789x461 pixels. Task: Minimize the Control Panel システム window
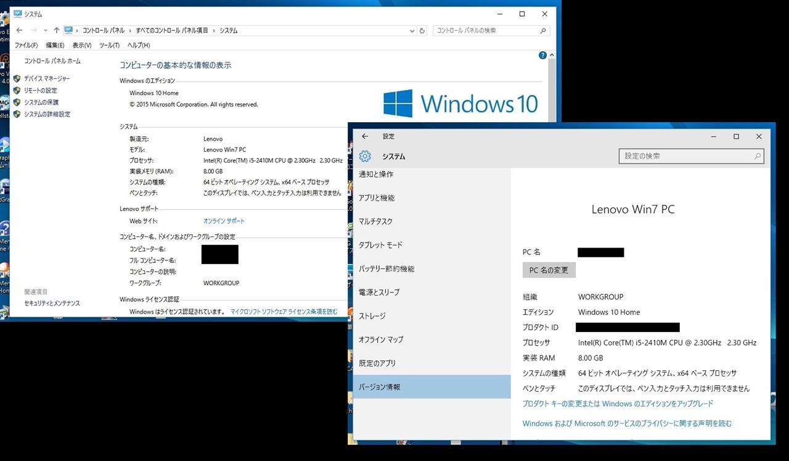(x=499, y=14)
